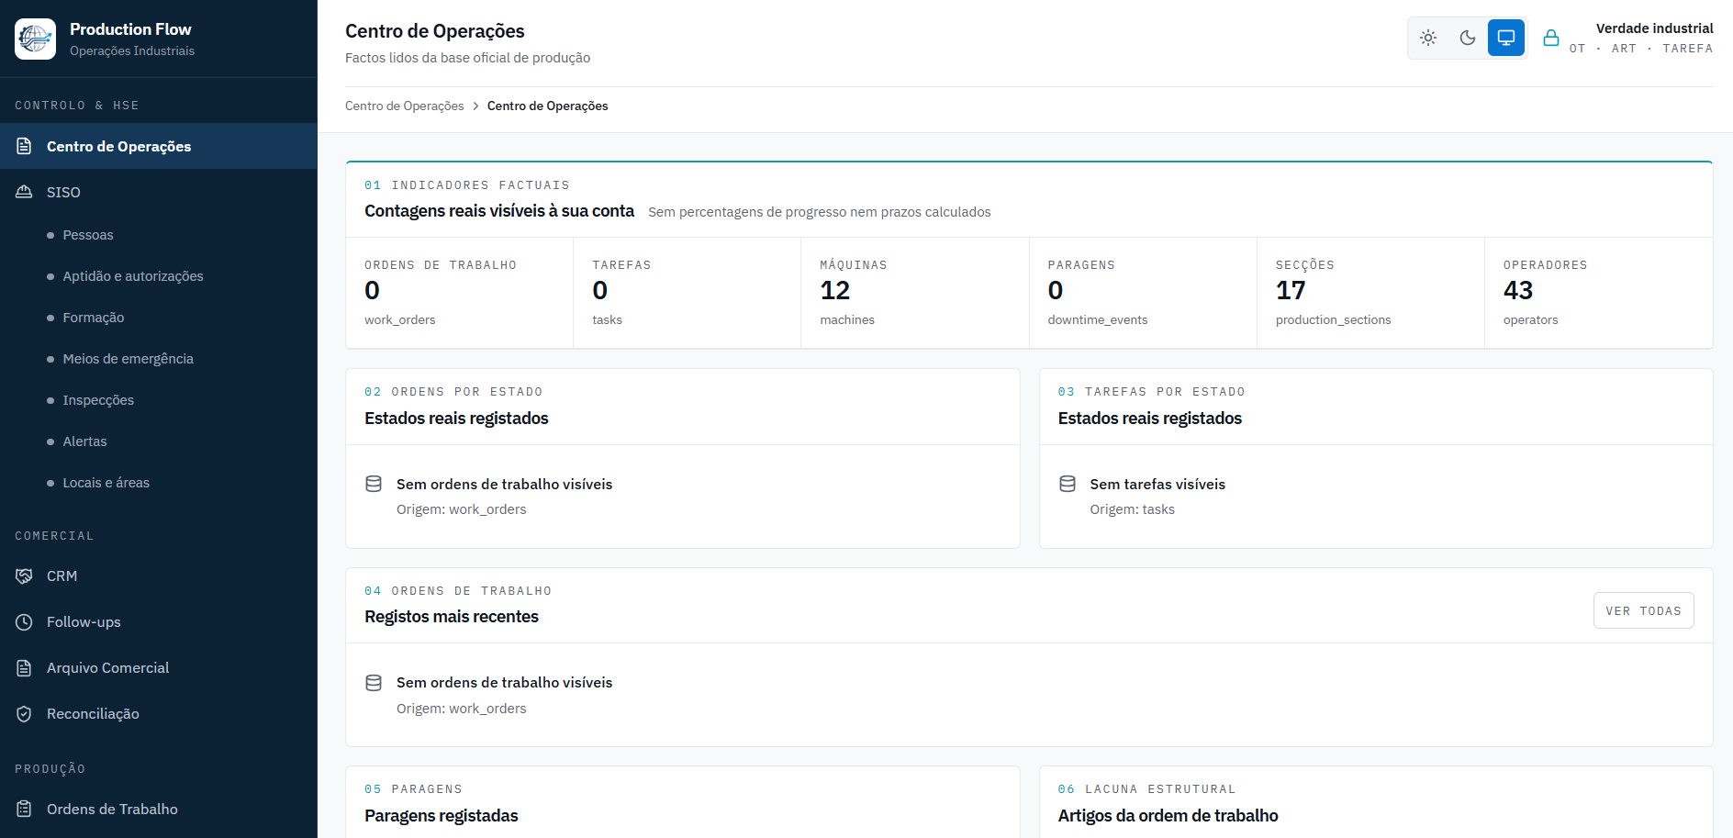Click the Operadores 43 count tile
Screen dimensions: 1733x838
coord(1598,293)
